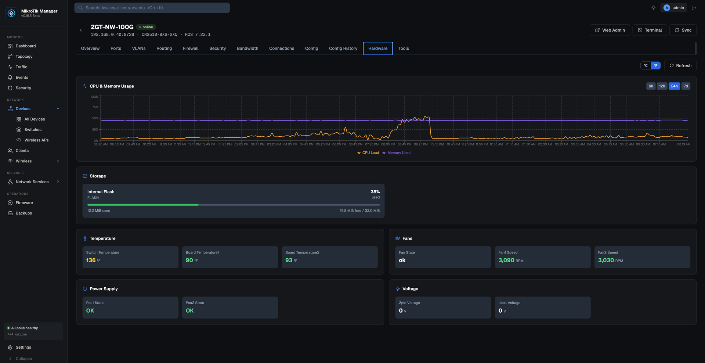Expand the Network Services group
The height and width of the screenshot is (363, 705).
[x=58, y=182]
